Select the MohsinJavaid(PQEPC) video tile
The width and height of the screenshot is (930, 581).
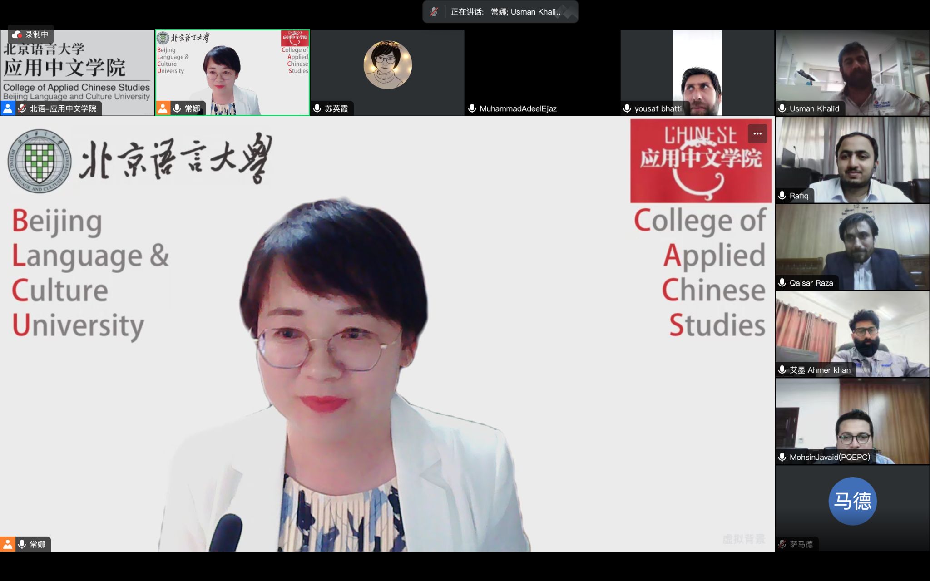point(852,421)
